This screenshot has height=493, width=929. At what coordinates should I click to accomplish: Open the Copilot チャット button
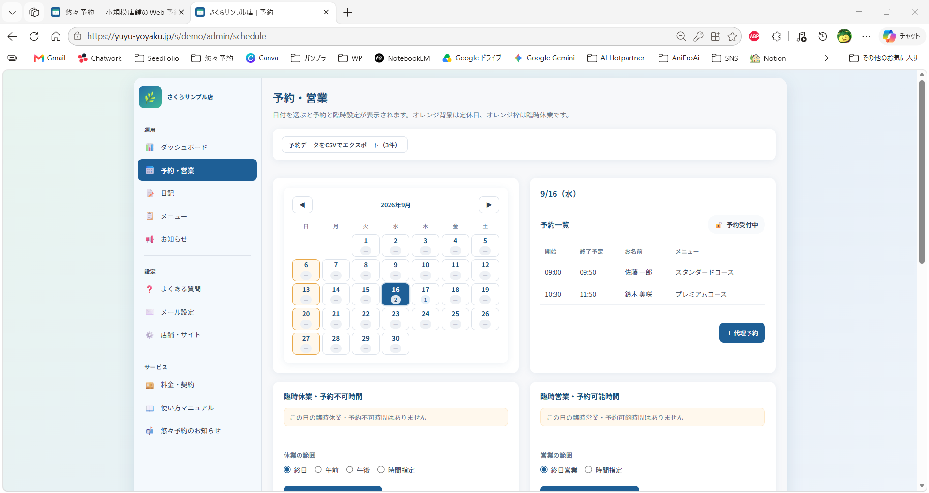point(902,36)
